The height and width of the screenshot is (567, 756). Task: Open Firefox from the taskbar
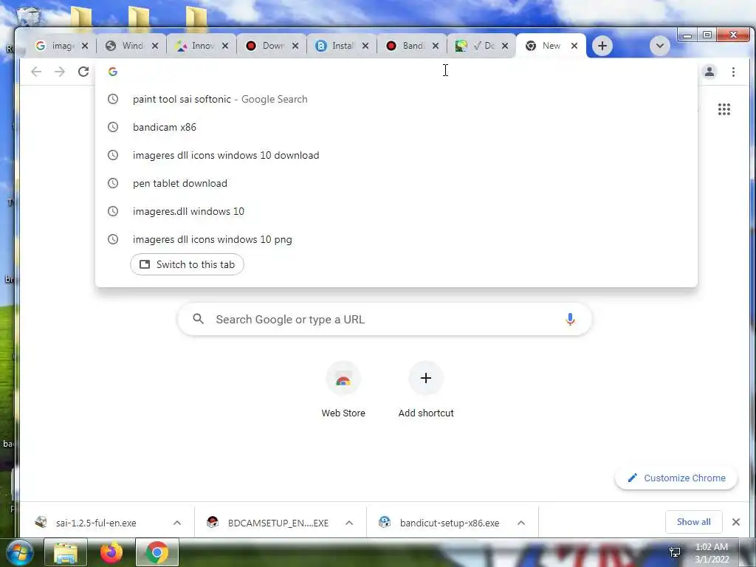[111, 552]
